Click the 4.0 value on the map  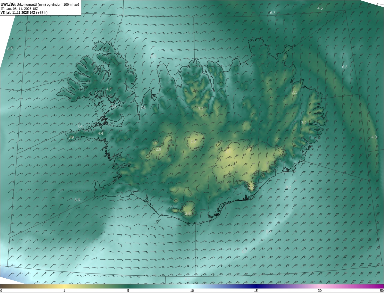(x=374, y=137)
